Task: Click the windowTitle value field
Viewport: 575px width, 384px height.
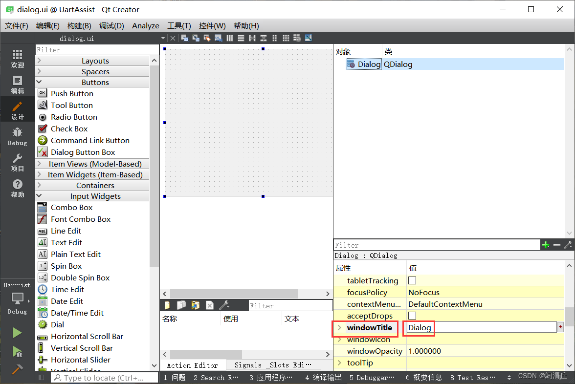Action: 481,327
